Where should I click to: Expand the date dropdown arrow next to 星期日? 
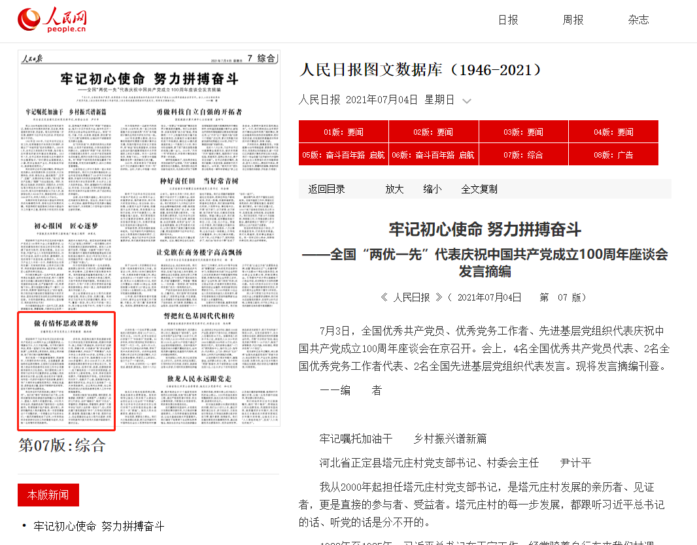click(x=467, y=101)
